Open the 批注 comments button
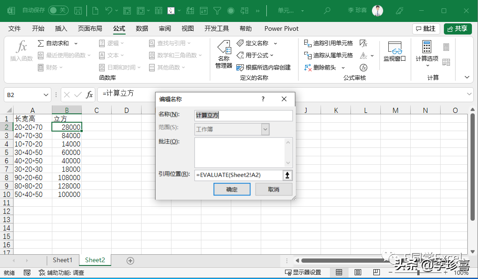478x279 pixels. (x=426, y=28)
